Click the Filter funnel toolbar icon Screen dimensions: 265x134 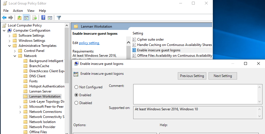[x=59, y=17]
